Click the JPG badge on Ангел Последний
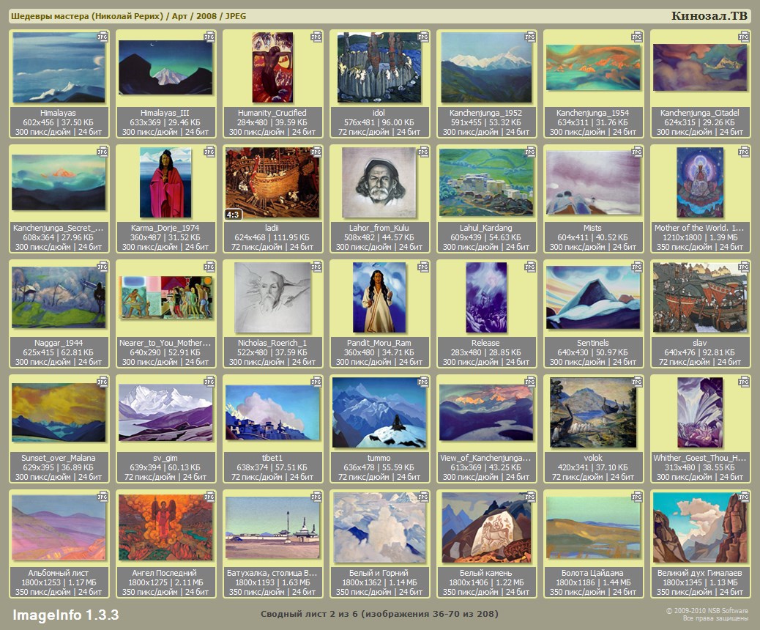Viewport: 760px width, 630px height. (x=209, y=497)
